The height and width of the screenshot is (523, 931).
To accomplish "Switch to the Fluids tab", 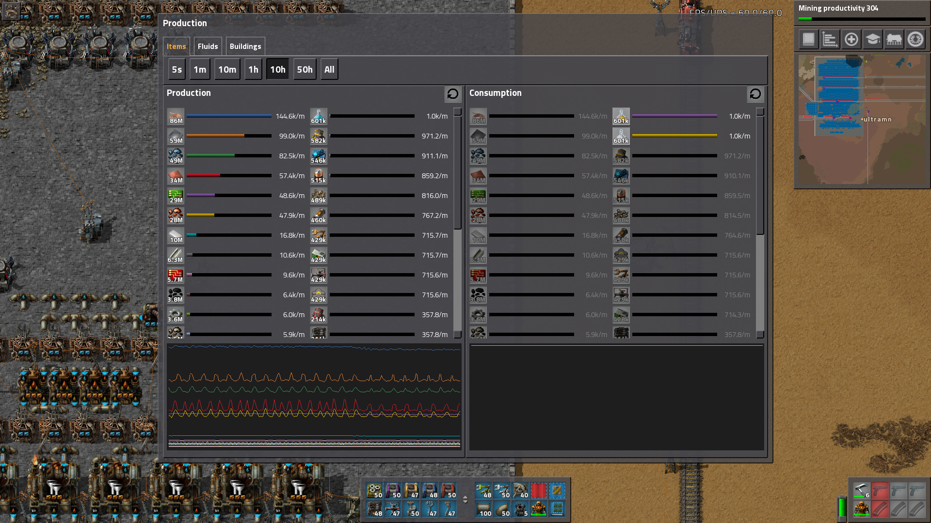I will pos(208,46).
